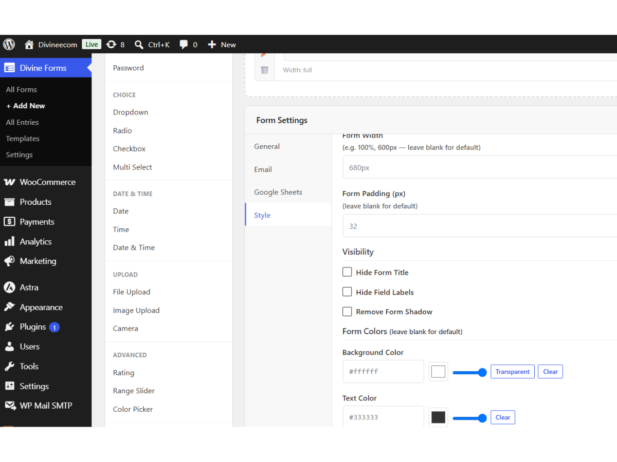617x462 pixels.
Task: Click the WP Mail SMTP envelope icon
Action: pyautogui.click(x=10, y=406)
